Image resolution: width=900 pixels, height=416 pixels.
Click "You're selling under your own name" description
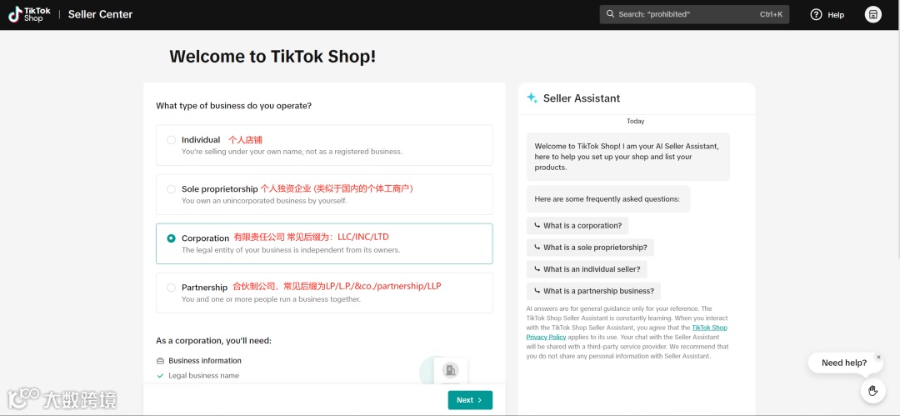292,153
